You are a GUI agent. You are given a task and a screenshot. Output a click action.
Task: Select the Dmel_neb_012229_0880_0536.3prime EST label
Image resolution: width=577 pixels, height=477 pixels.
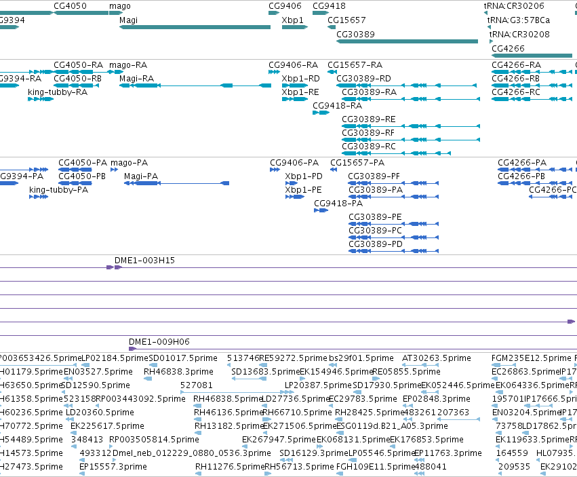click(192, 453)
